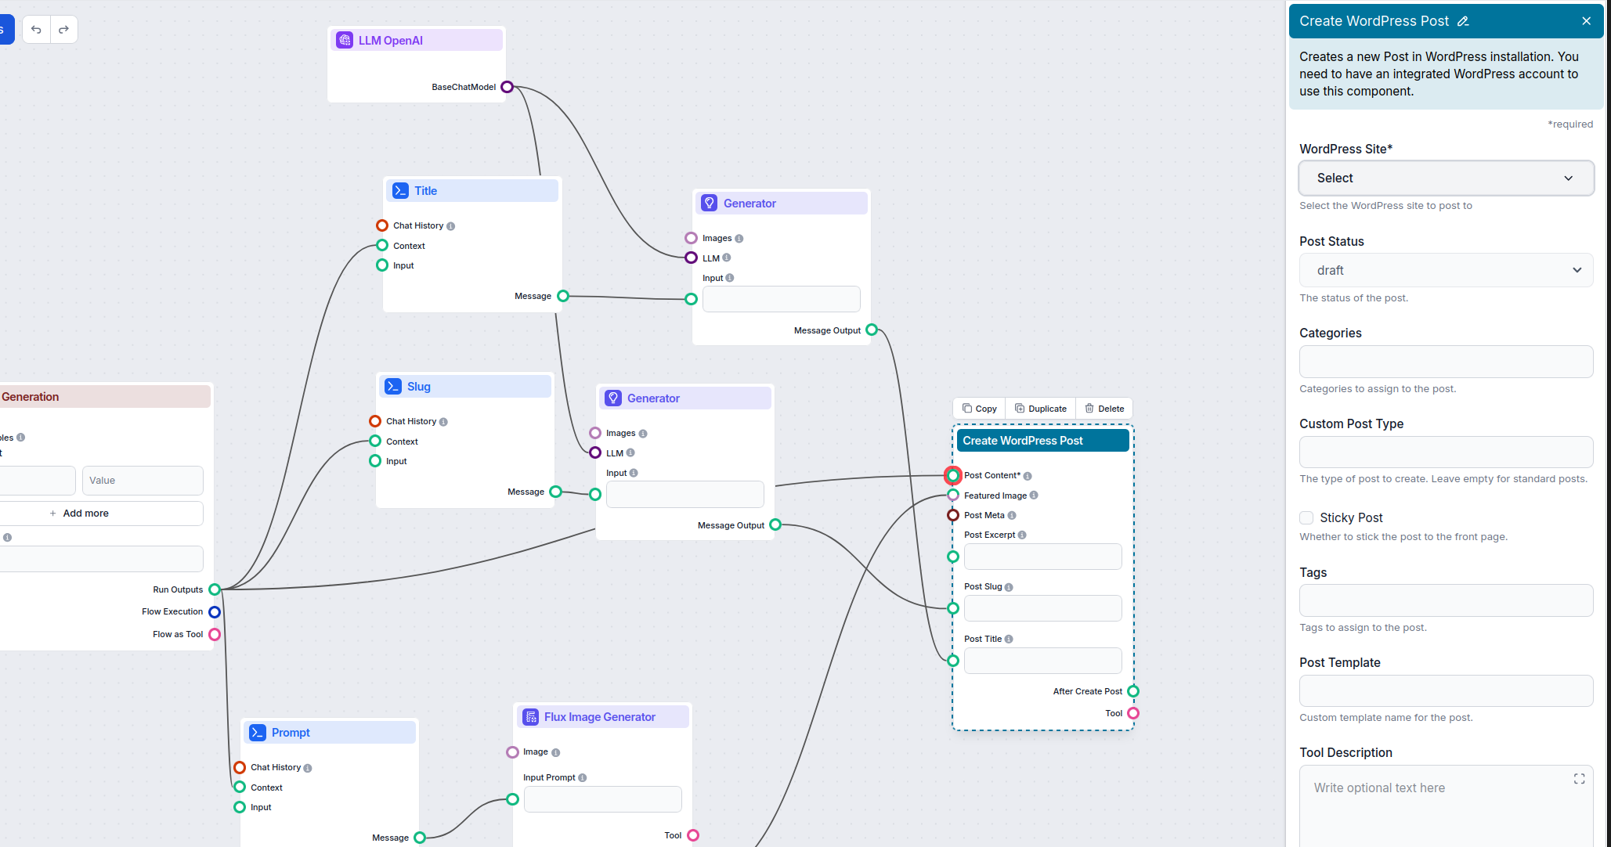Open the WordPress Site select dropdown
The height and width of the screenshot is (847, 1611).
click(x=1446, y=178)
